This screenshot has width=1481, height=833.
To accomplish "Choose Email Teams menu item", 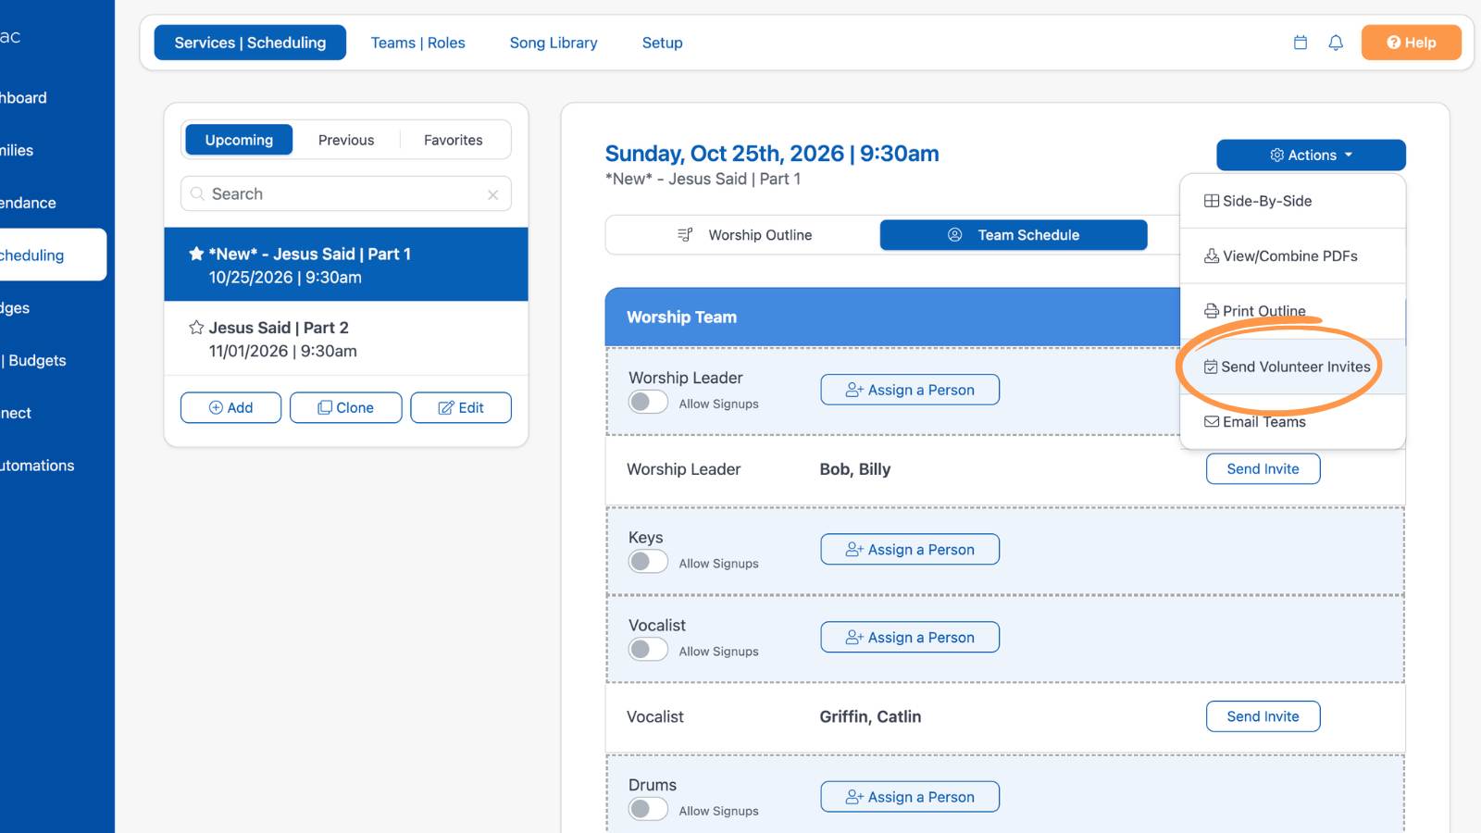I will tap(1293, 422).
